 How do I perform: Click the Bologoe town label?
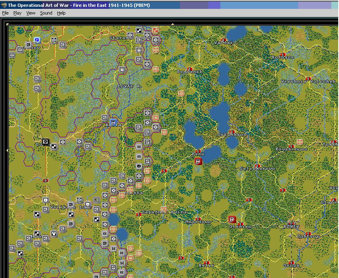283,57
